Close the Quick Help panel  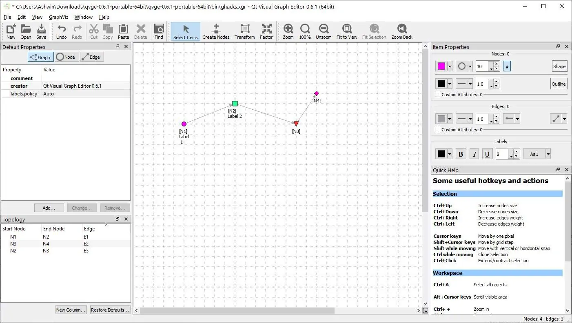[x=567, y=170]
